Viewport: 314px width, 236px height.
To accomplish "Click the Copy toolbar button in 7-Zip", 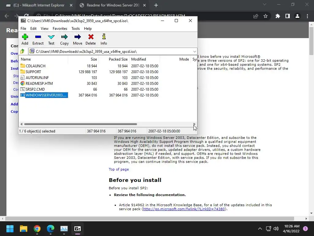I will 64,40.
